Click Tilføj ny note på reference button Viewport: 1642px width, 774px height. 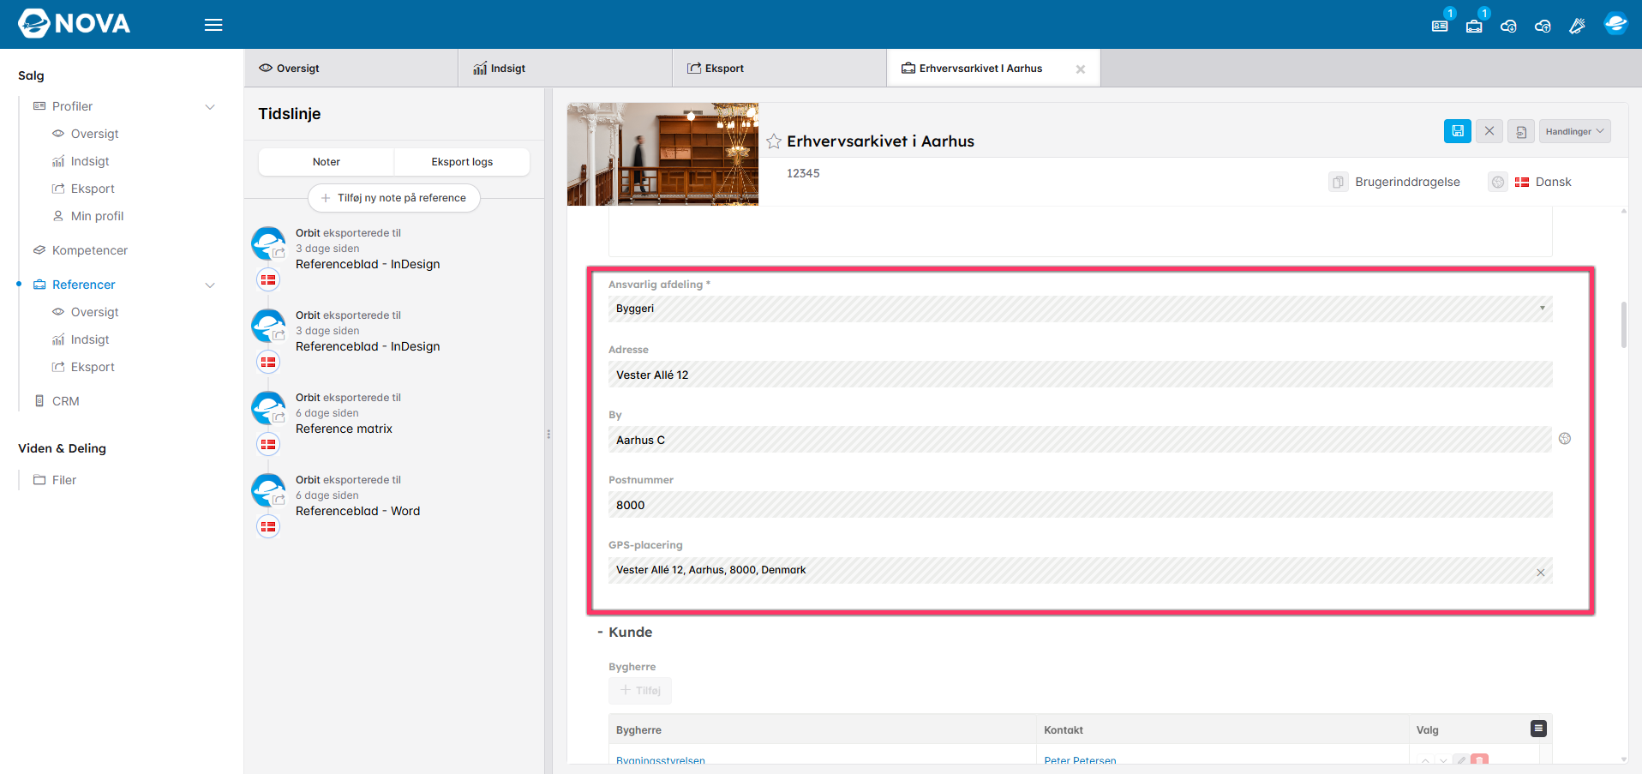coord(394,198)
